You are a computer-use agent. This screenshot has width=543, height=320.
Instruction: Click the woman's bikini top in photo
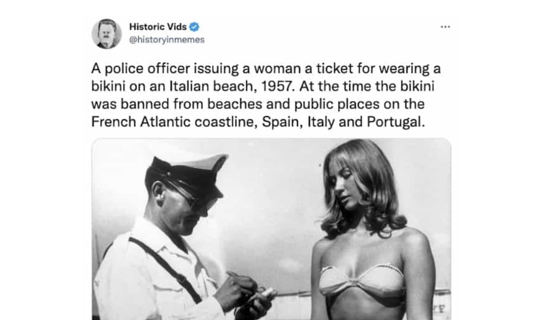(x=361, y=280)
